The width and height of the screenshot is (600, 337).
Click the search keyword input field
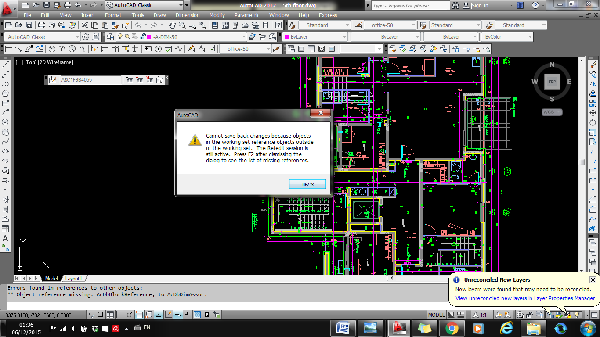(x=410, y=5)
